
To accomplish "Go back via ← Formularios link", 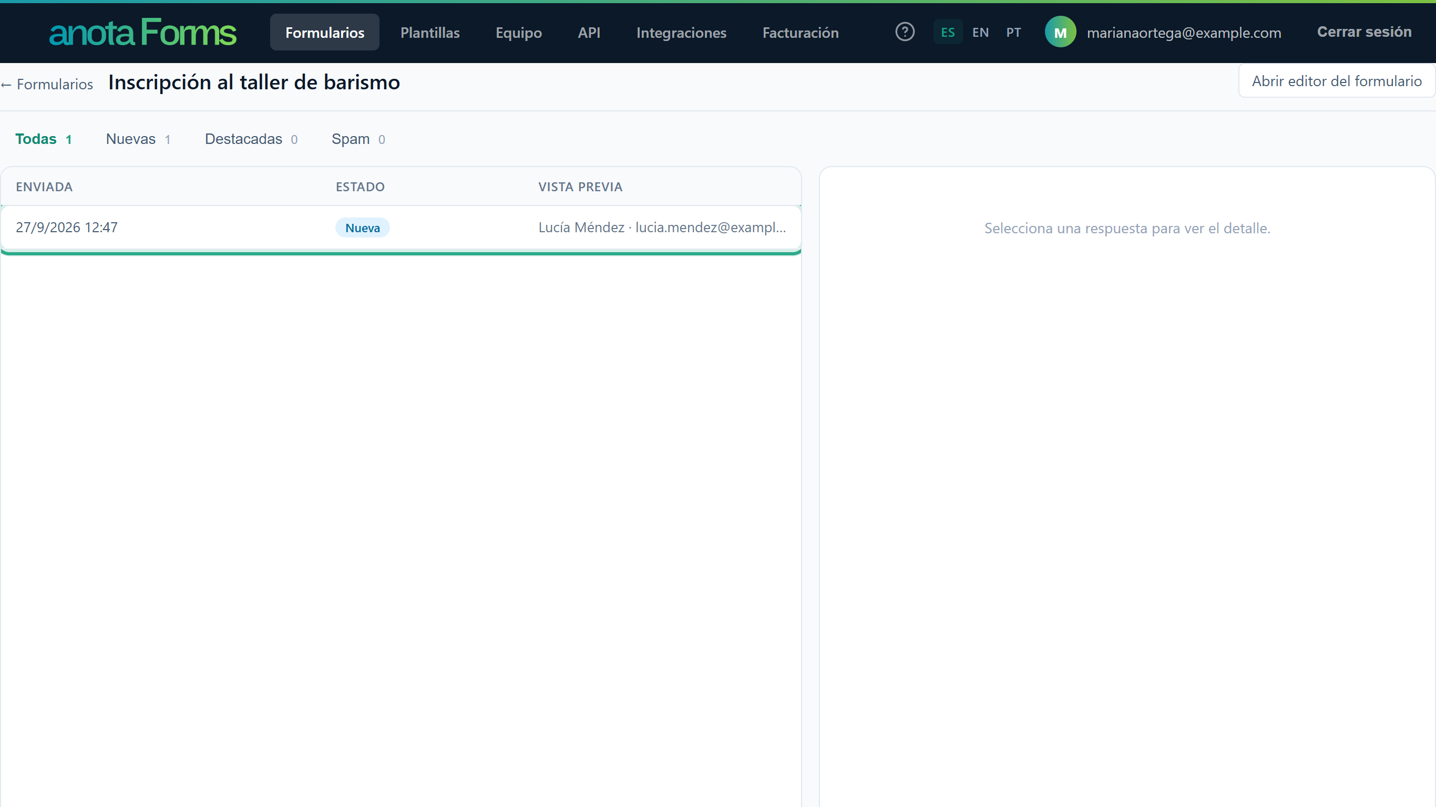I will (x=47, y=84).
